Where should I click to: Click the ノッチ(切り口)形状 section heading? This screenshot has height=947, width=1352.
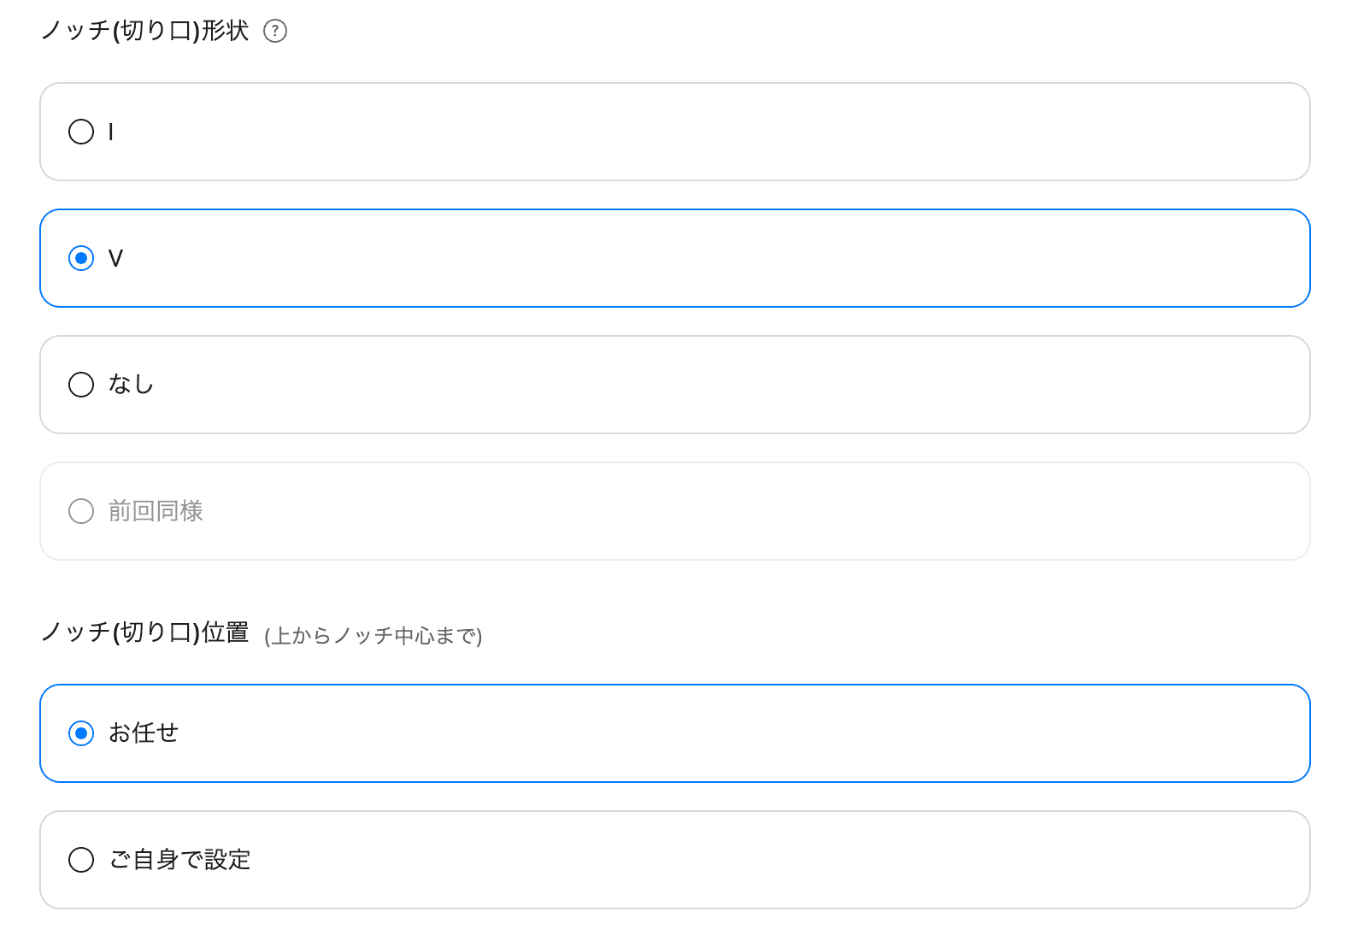(x=145, y=29)
